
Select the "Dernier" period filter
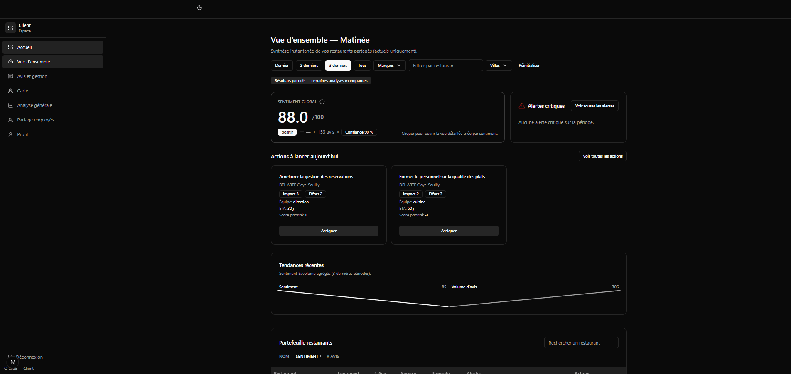(282, 66)
